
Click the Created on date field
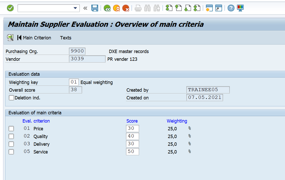point(205,98)
